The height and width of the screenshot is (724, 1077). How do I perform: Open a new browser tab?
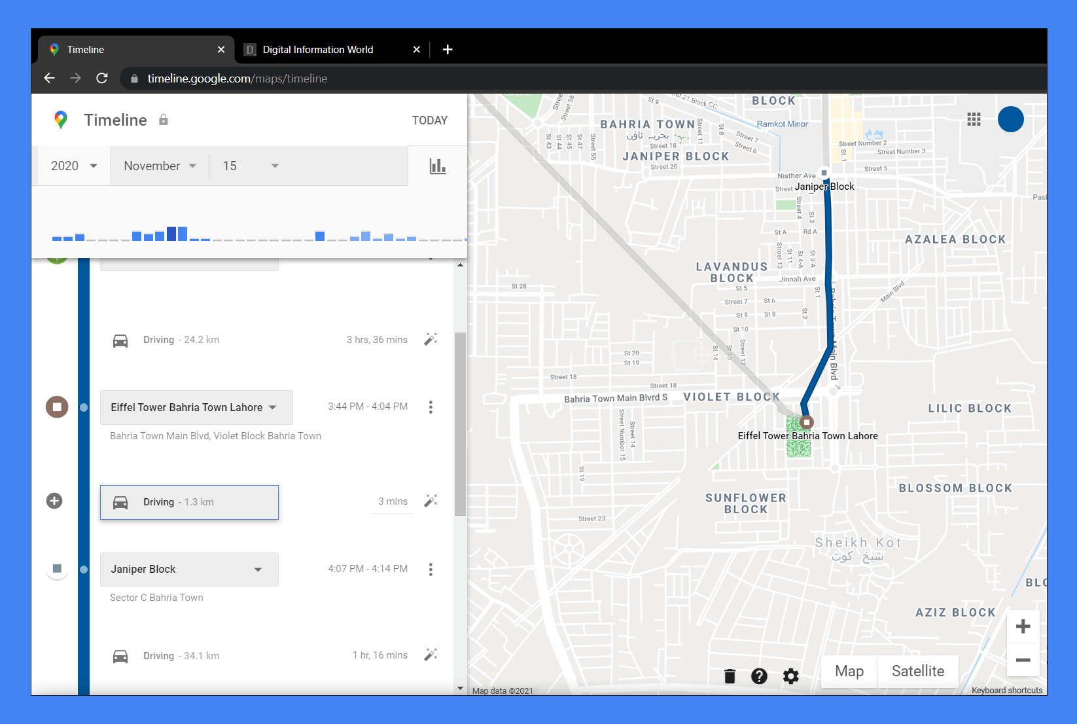click(448, 49)
